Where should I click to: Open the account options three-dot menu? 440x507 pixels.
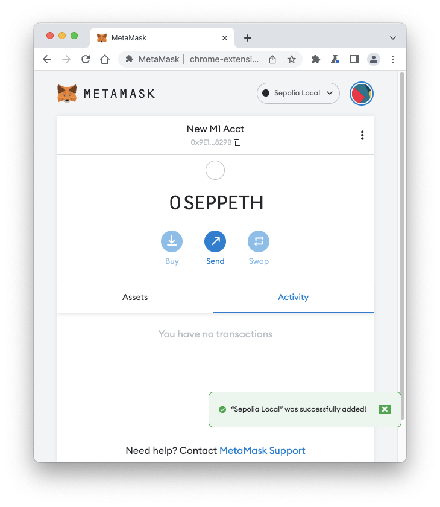click(x=362, y=135)
